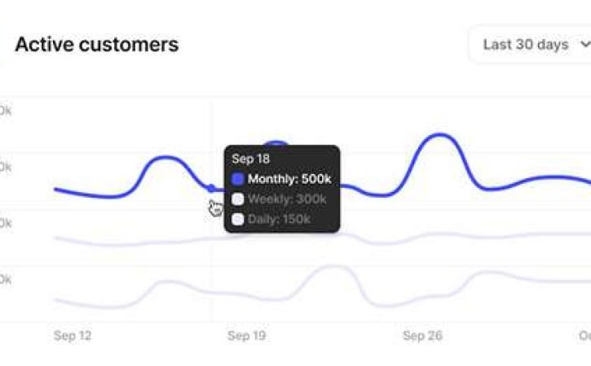Open the Last 30 days dropdown

(531, 45)
